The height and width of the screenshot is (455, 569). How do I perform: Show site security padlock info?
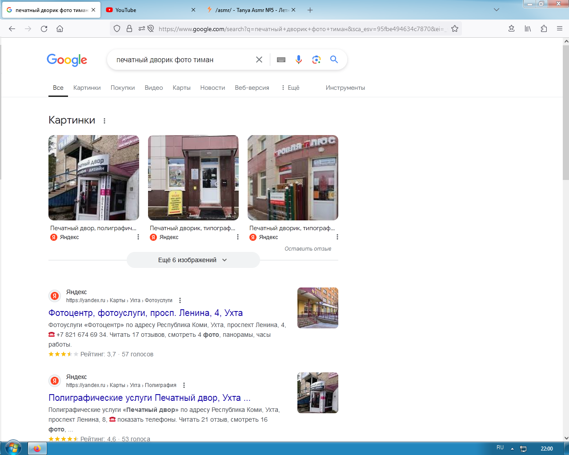pos(129,29)
